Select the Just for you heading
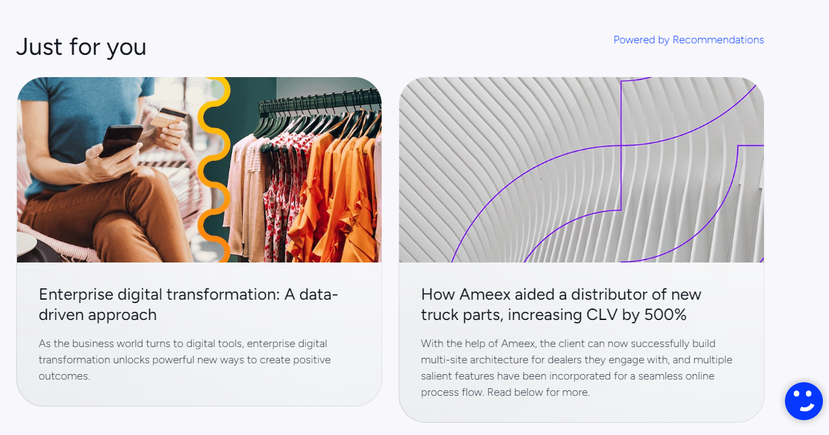 [81, 47]
